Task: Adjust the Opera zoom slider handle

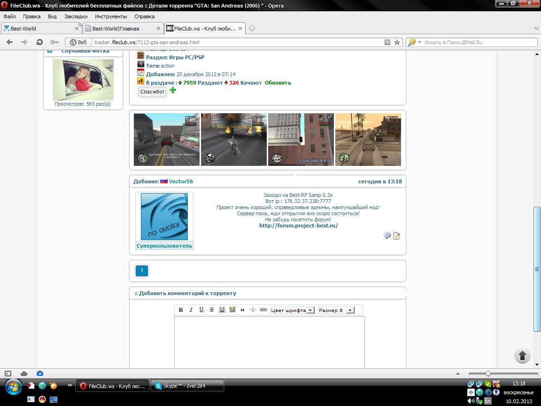Action: [x=488, y=373]
